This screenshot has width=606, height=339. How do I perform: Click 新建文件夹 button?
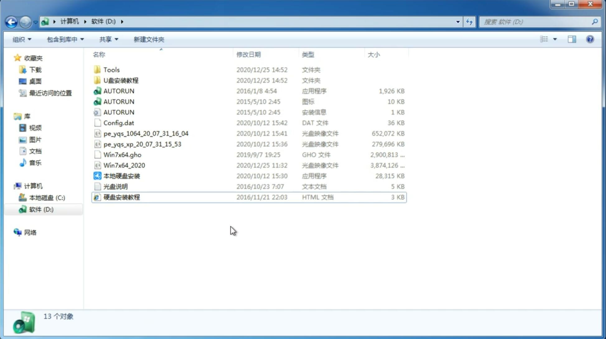point(149,39)
